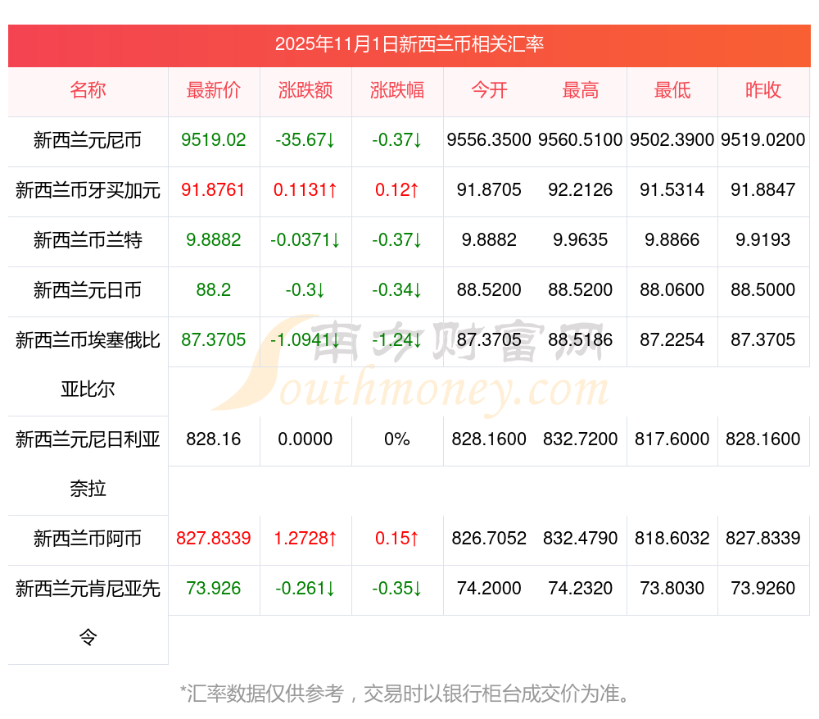This screenshot has width=819, height=719.
Task: Select the 最新价 column header
Action: (x=214, y=90)
